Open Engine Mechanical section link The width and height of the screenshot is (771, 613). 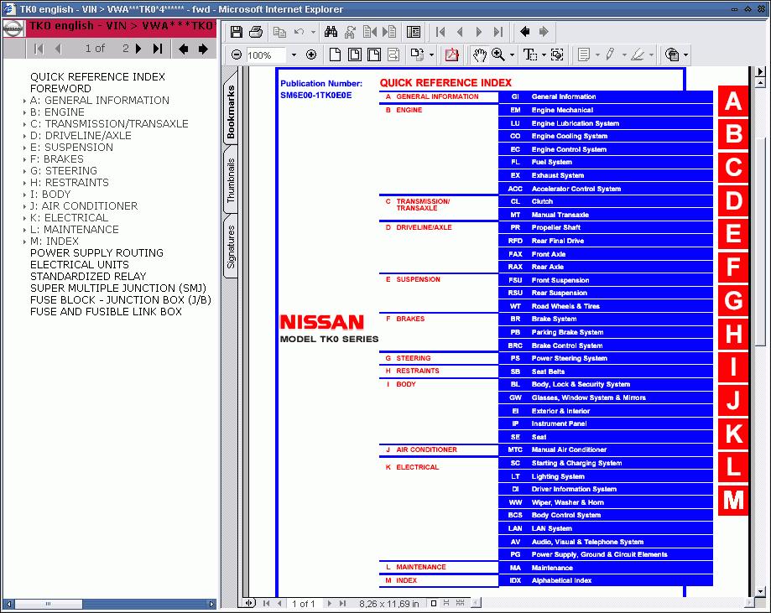605,110
